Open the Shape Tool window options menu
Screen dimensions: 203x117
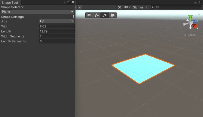click(64, 2)
